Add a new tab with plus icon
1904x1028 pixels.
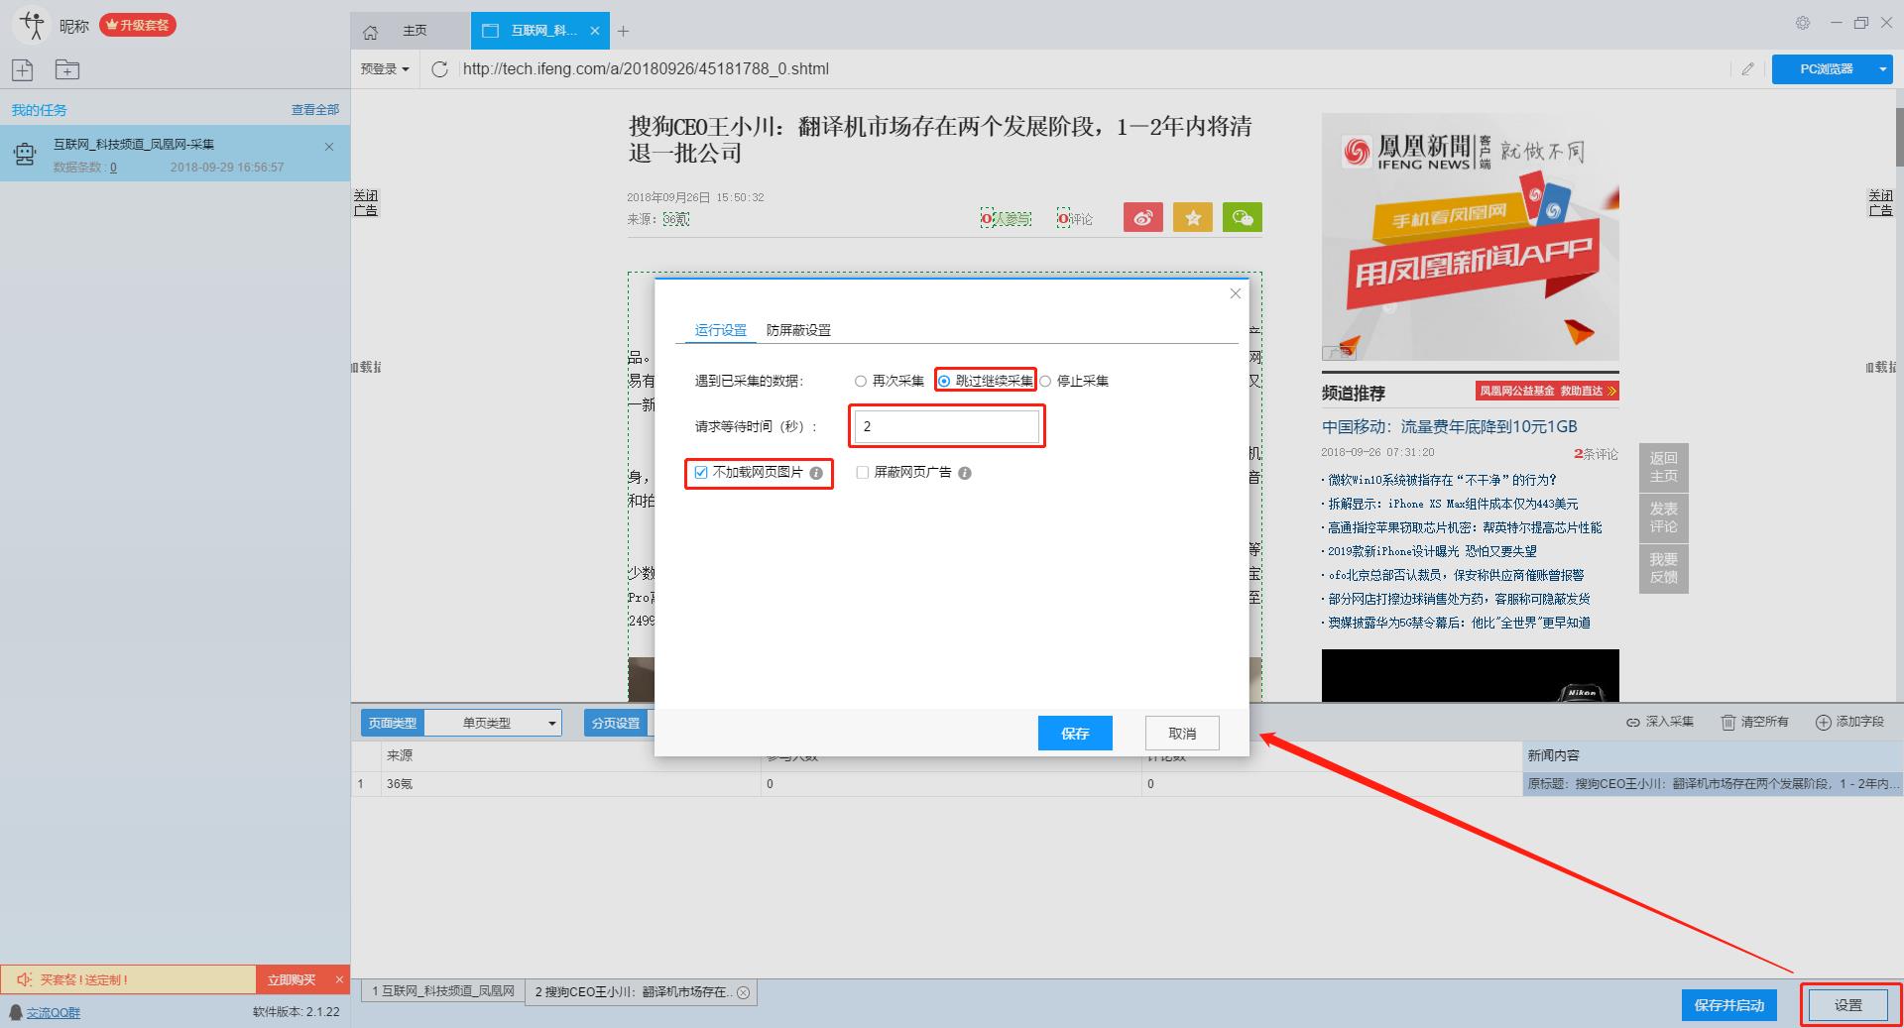623,31
